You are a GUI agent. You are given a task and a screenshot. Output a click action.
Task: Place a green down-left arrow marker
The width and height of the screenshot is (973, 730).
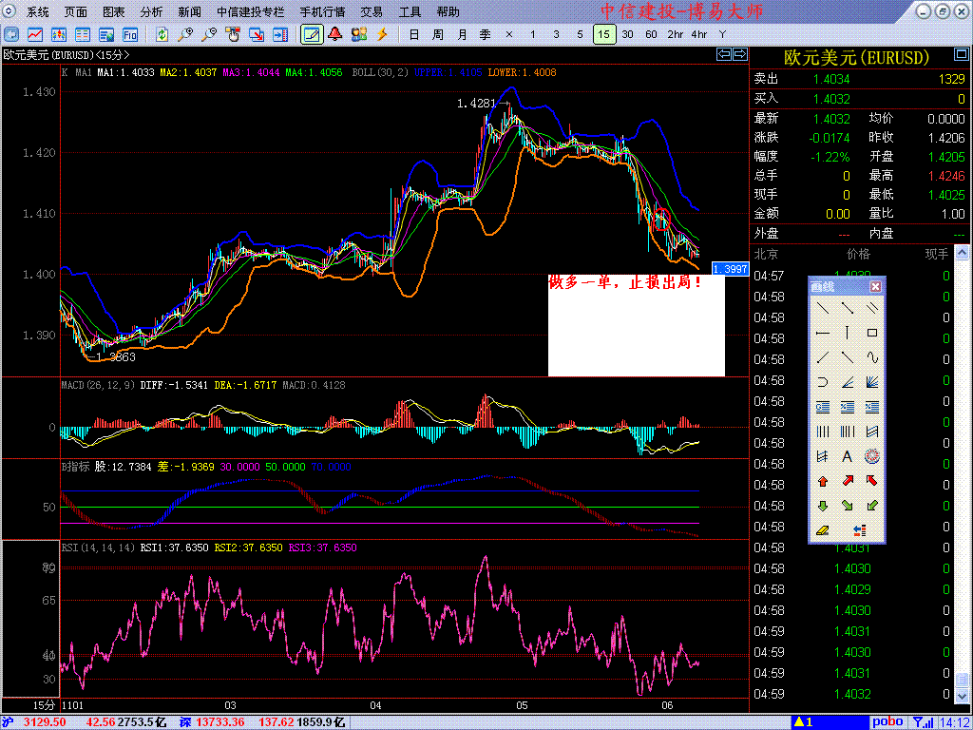click(872, 506)
